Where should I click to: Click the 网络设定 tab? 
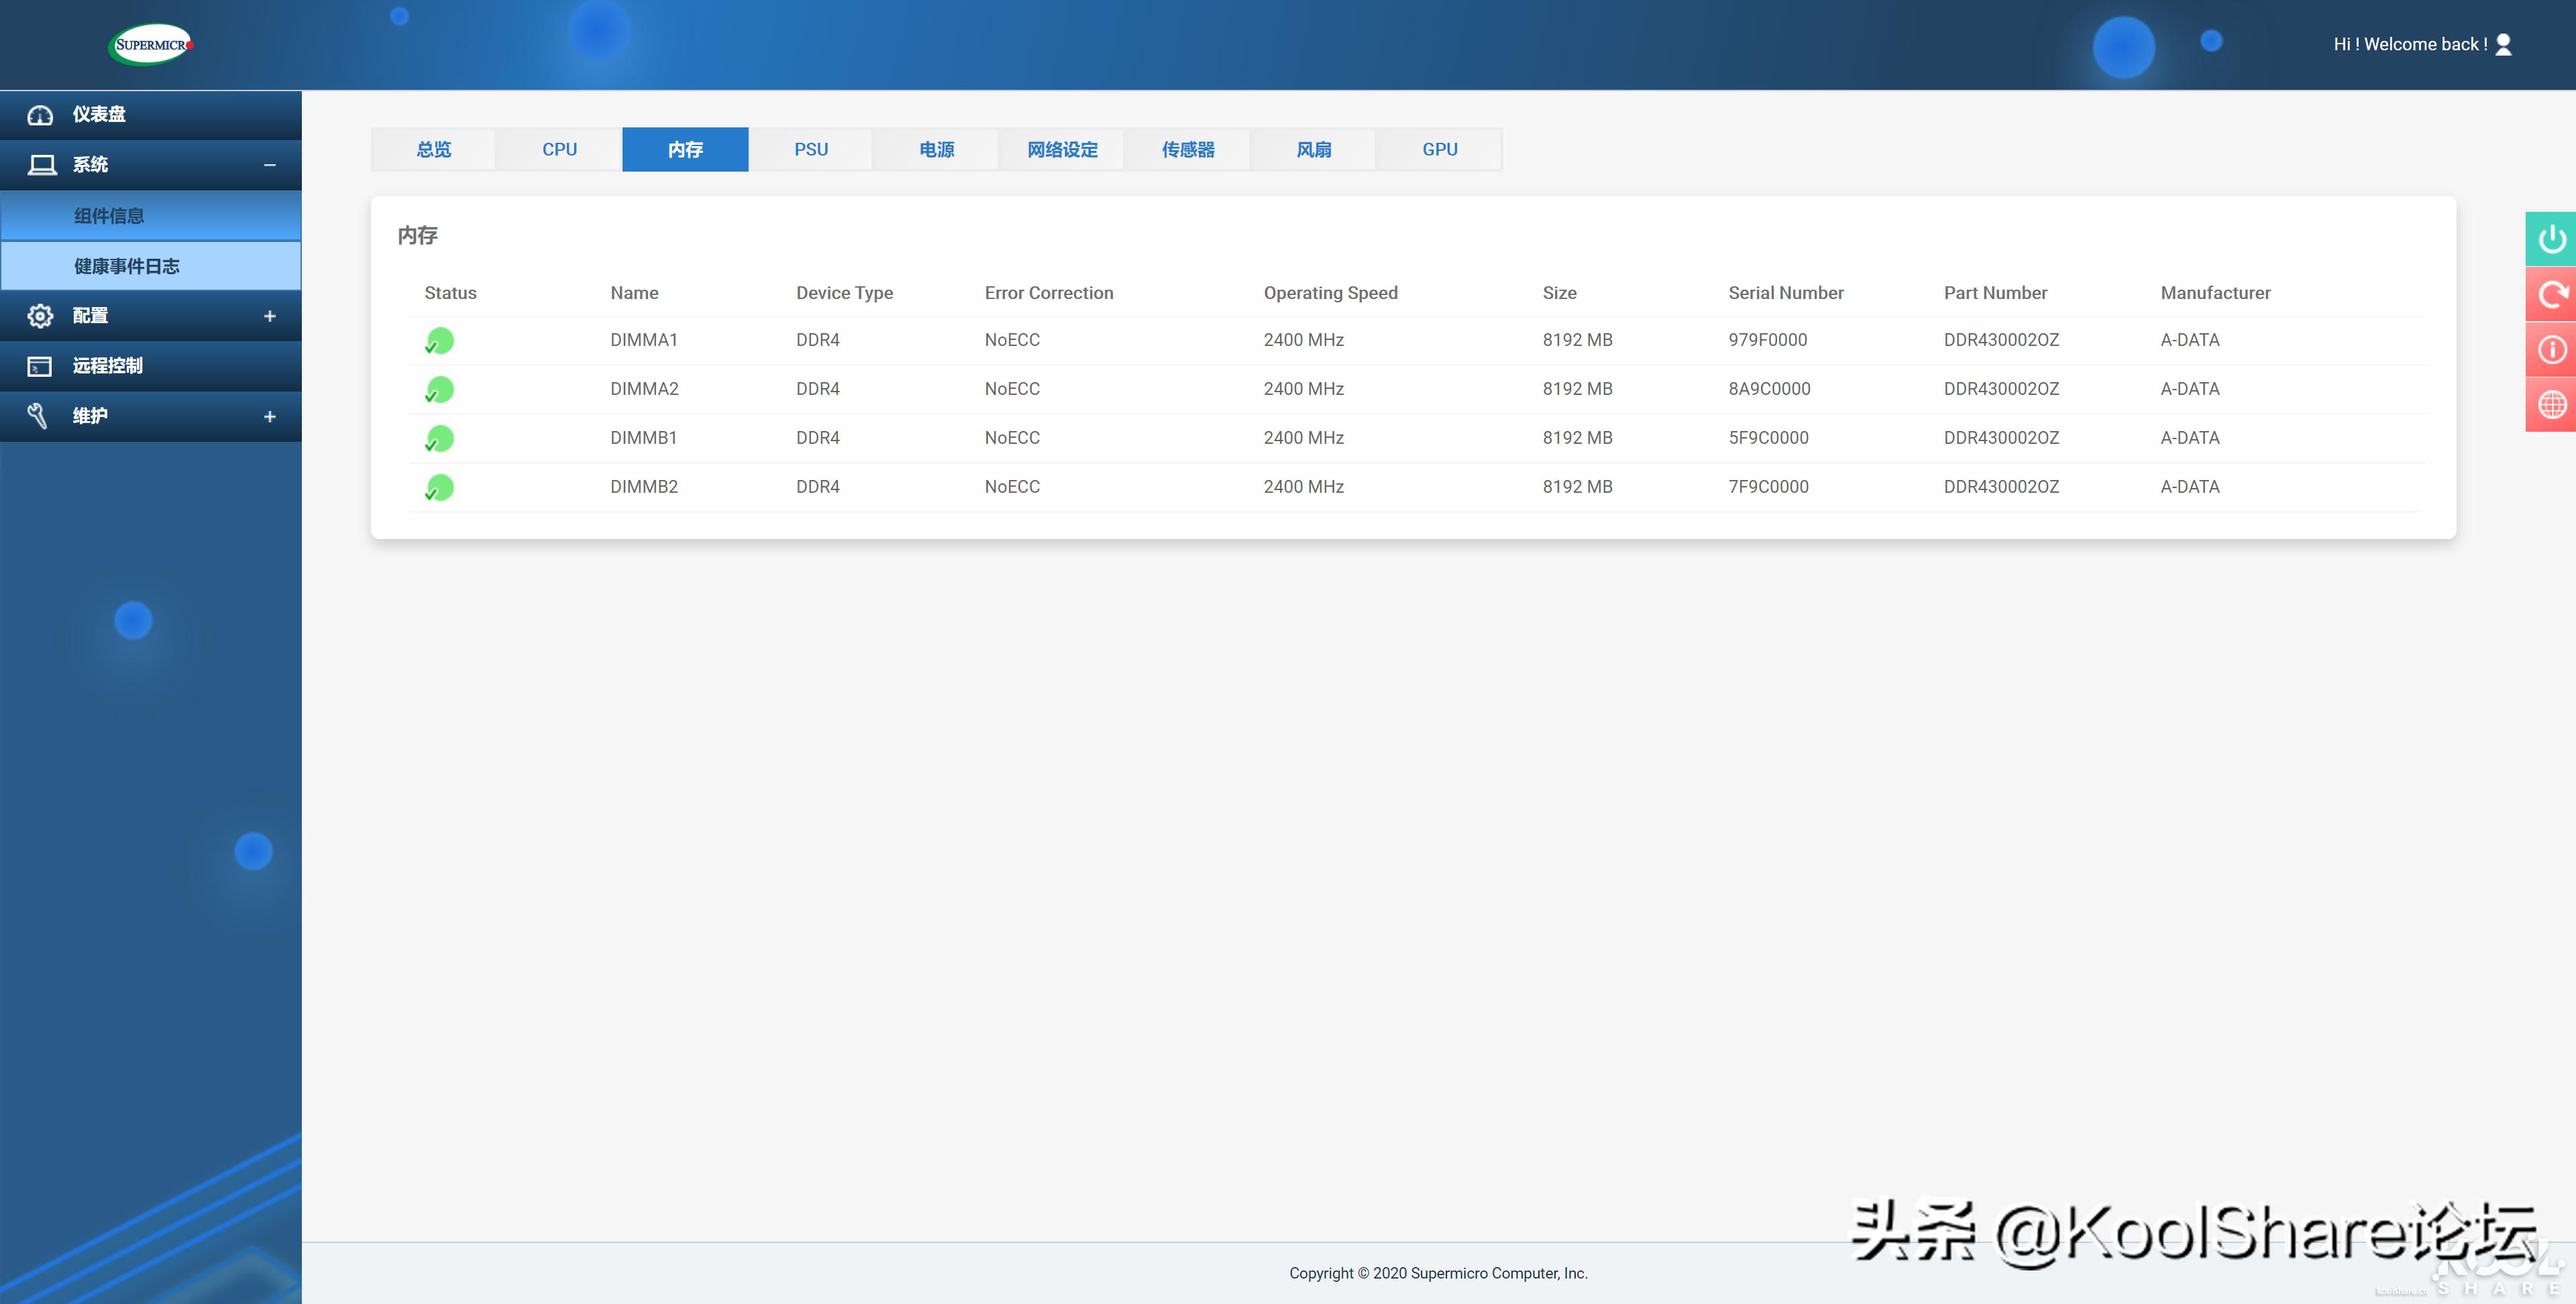[1062, 149]
